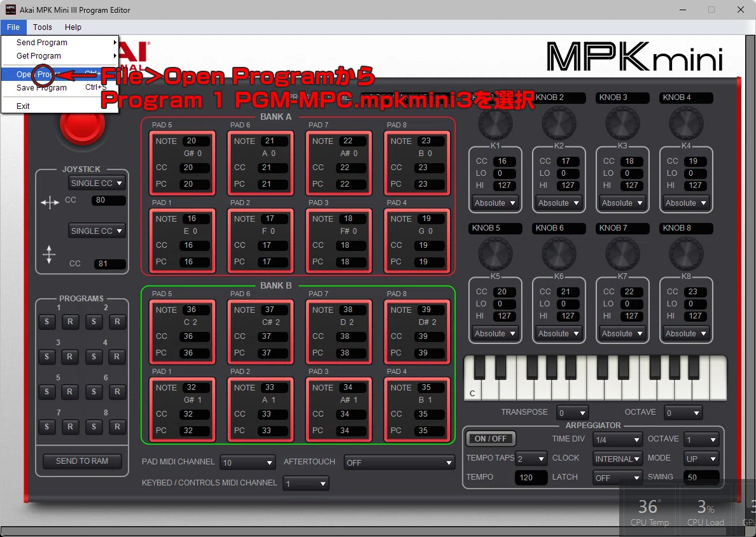Click K3 HI field showing 127
Image resolution: width=756 pixels, height=537 pixels.
(x=632, y=185)
